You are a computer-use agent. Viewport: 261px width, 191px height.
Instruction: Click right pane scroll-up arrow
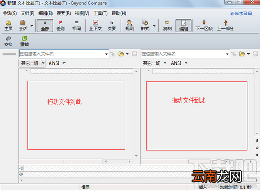[x=257, y=71]
